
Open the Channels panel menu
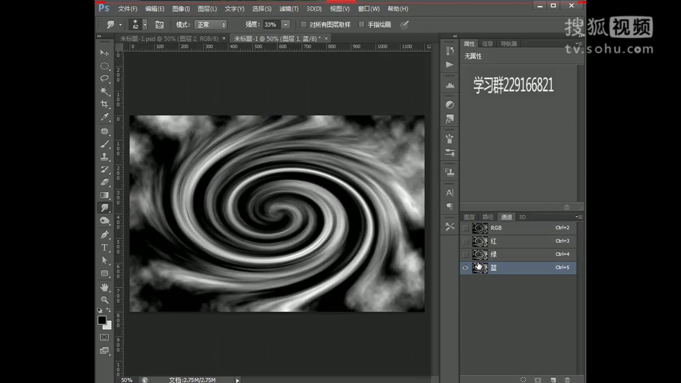coord(580,217)
